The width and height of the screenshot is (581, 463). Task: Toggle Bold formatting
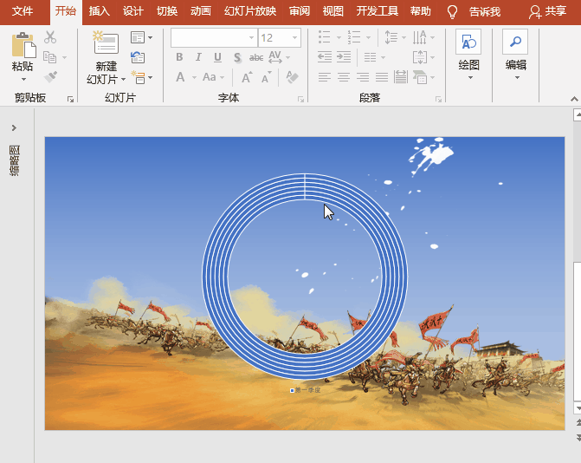pos(179,57)
